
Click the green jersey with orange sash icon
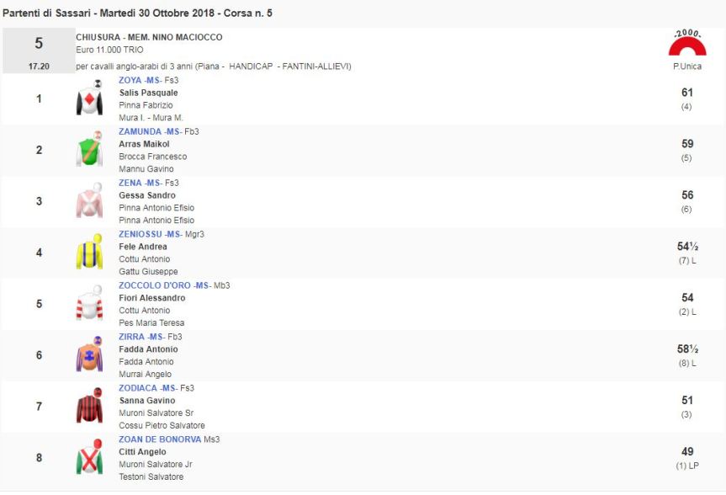(x=89, y=151)
